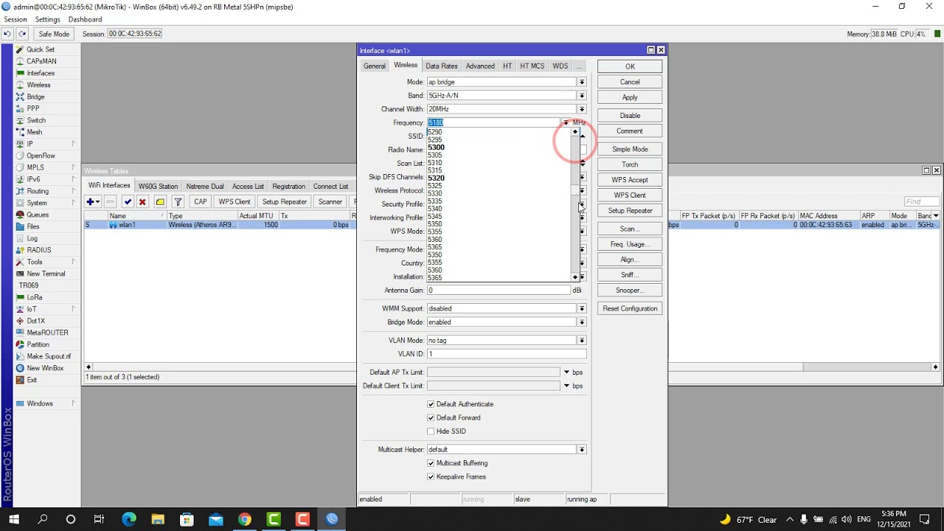Open the Mesh sidebar entry
The image size is (944, 531).
[x=35, y=132]
